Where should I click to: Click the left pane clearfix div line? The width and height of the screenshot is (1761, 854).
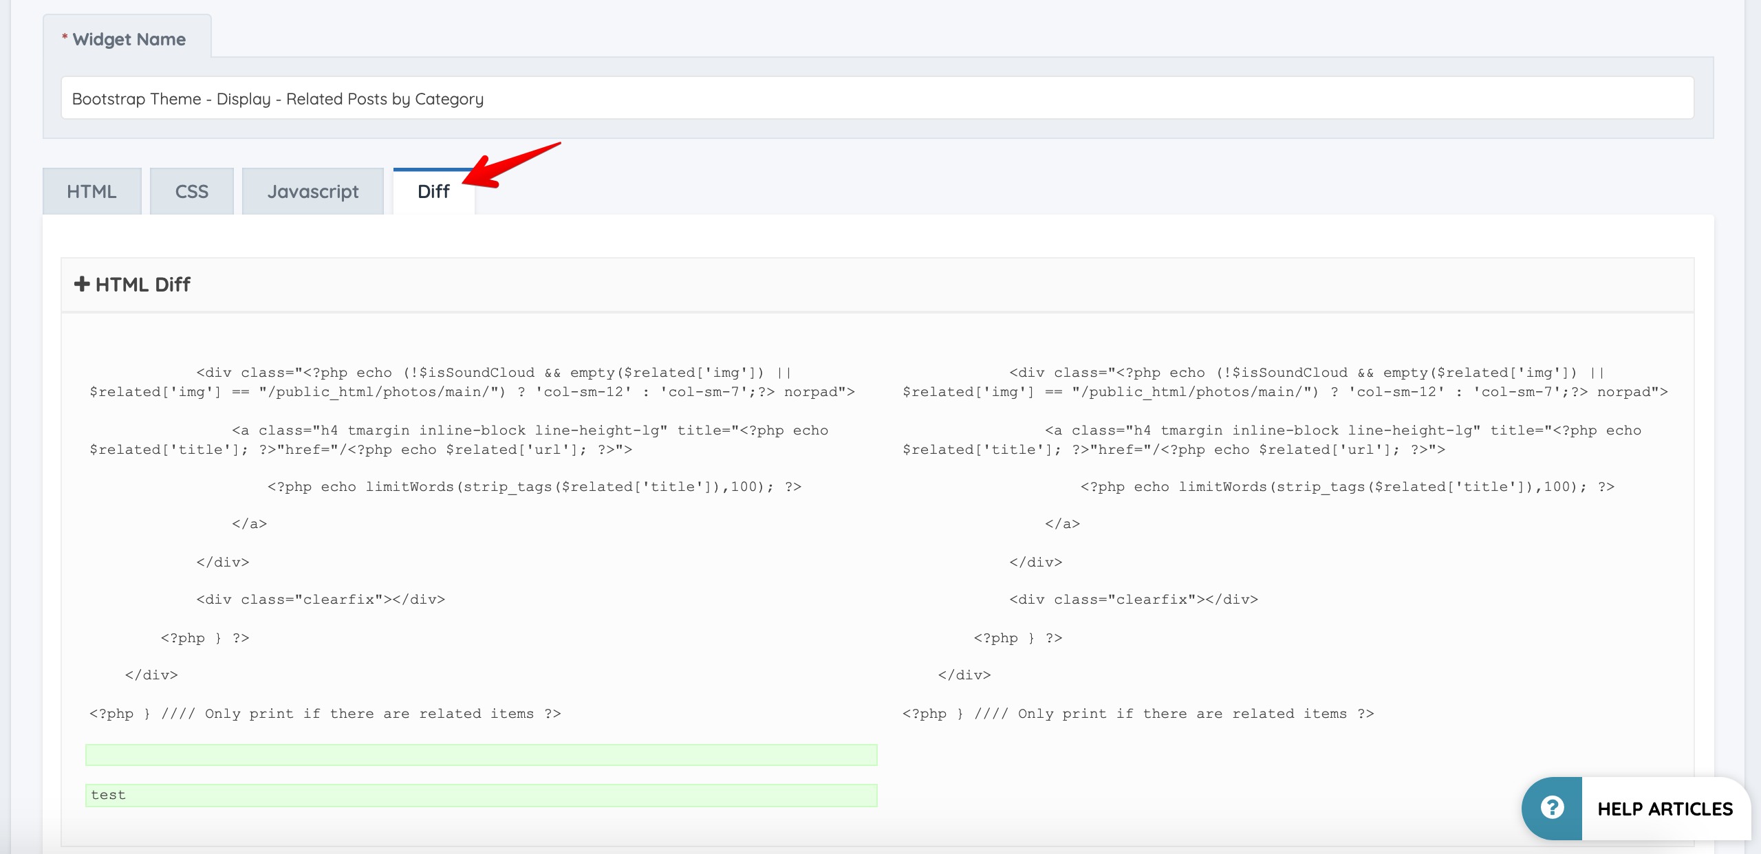(321, 600)
